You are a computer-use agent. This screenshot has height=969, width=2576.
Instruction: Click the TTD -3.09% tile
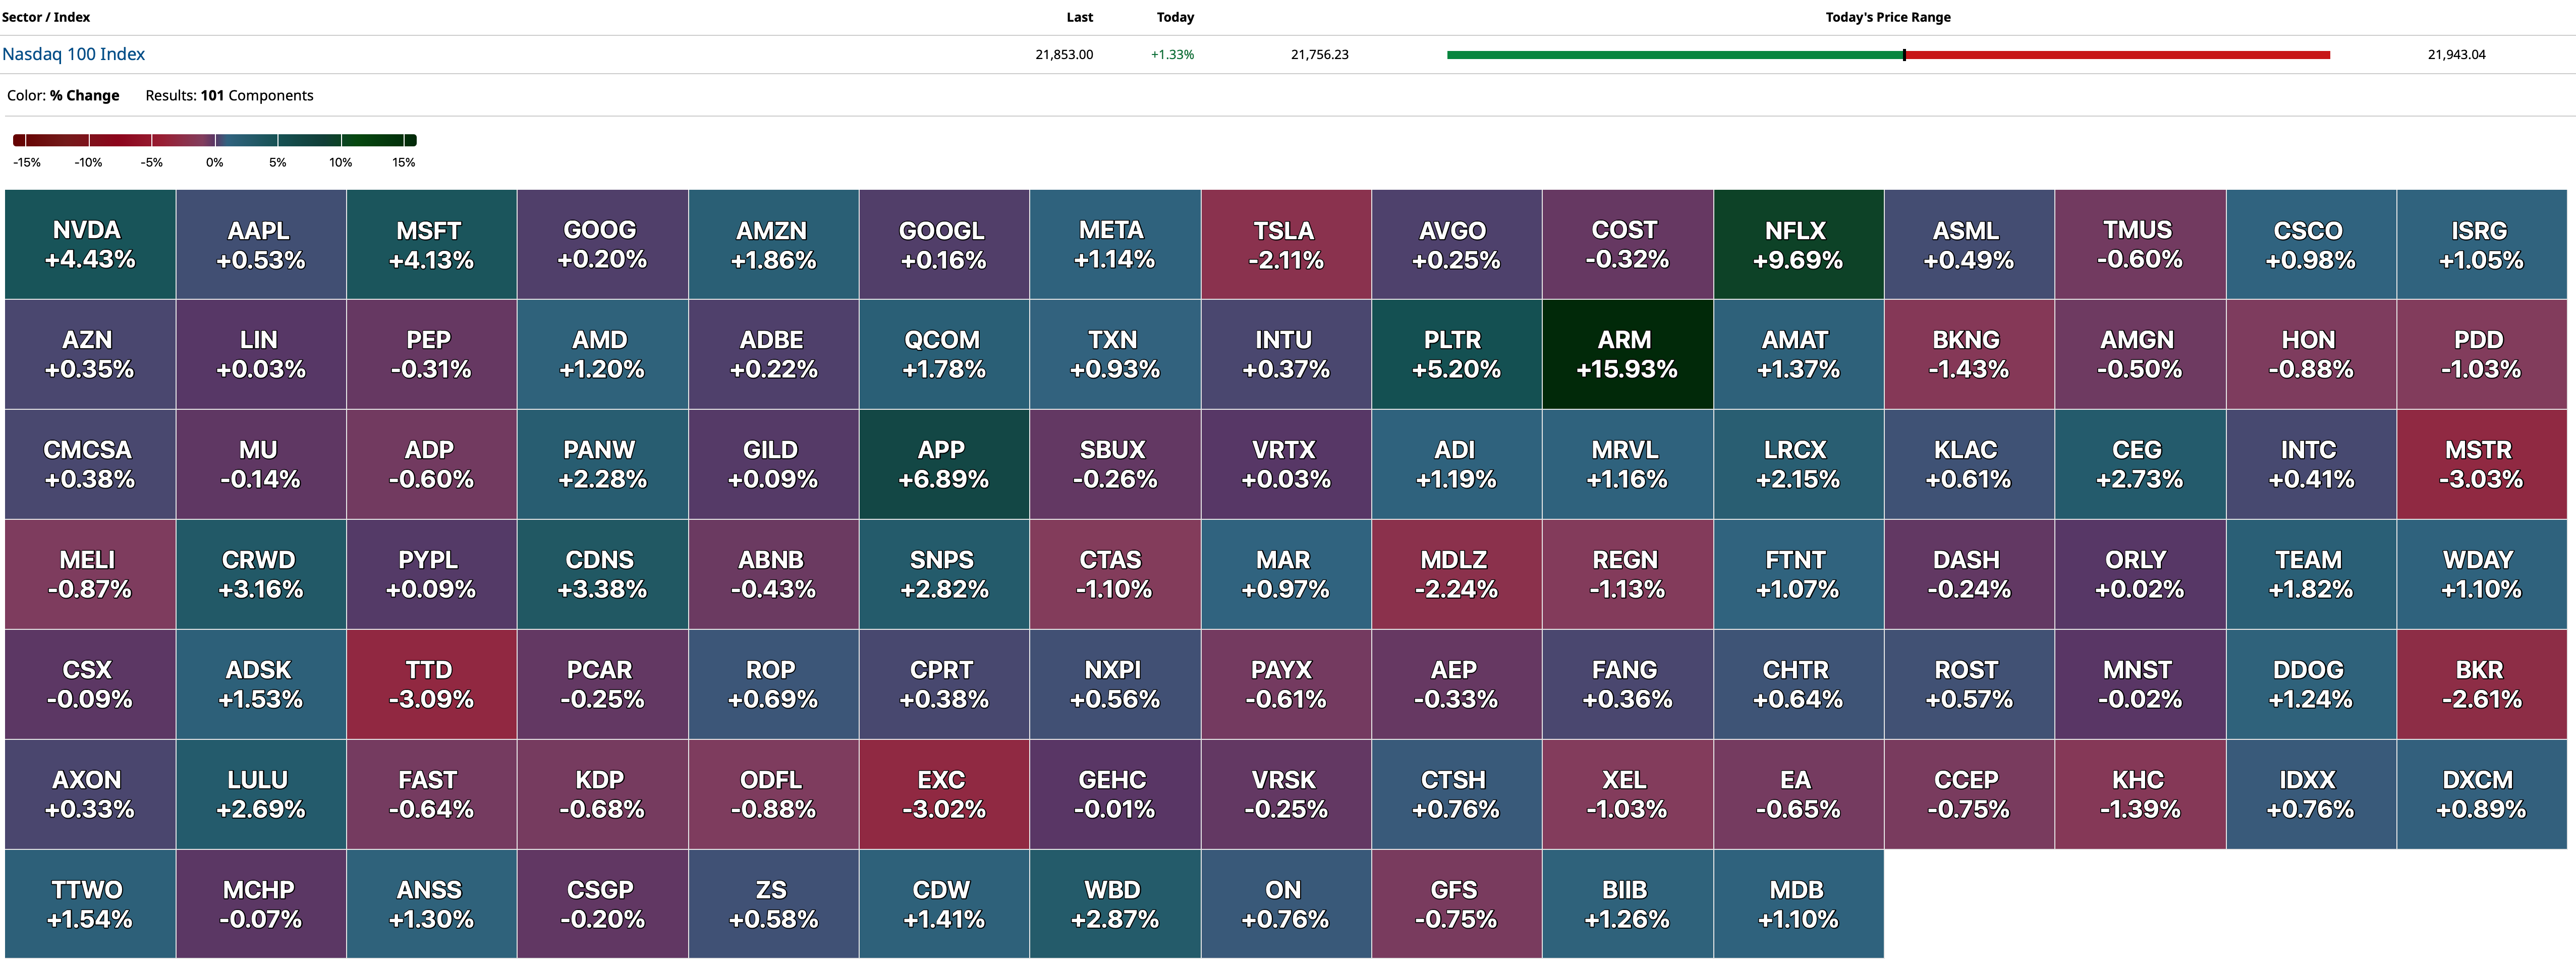click(x=431, y=685)
